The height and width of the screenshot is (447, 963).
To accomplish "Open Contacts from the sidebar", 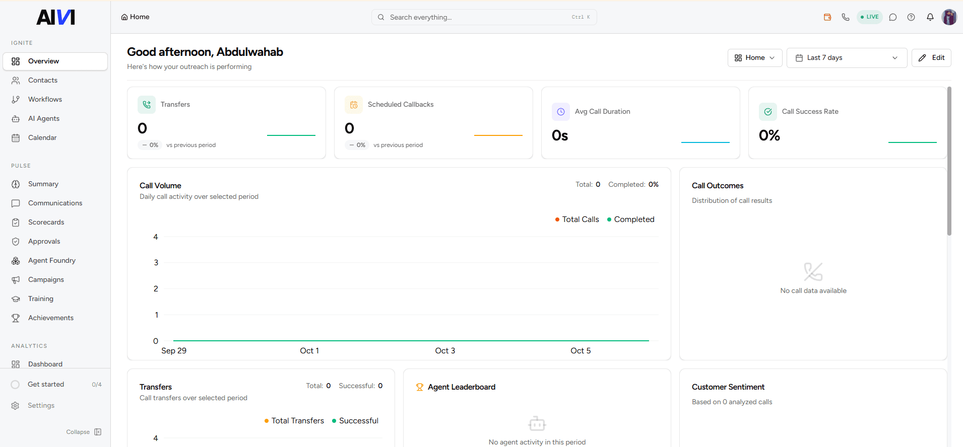I will pos(55,81).
